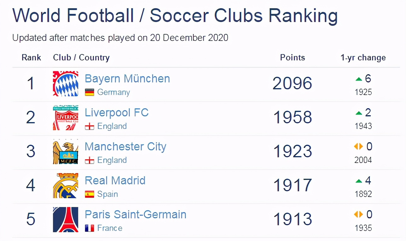Screen dimensions: 406x241
Task: Click the 1-yr change column header
Action: (363, 58)
